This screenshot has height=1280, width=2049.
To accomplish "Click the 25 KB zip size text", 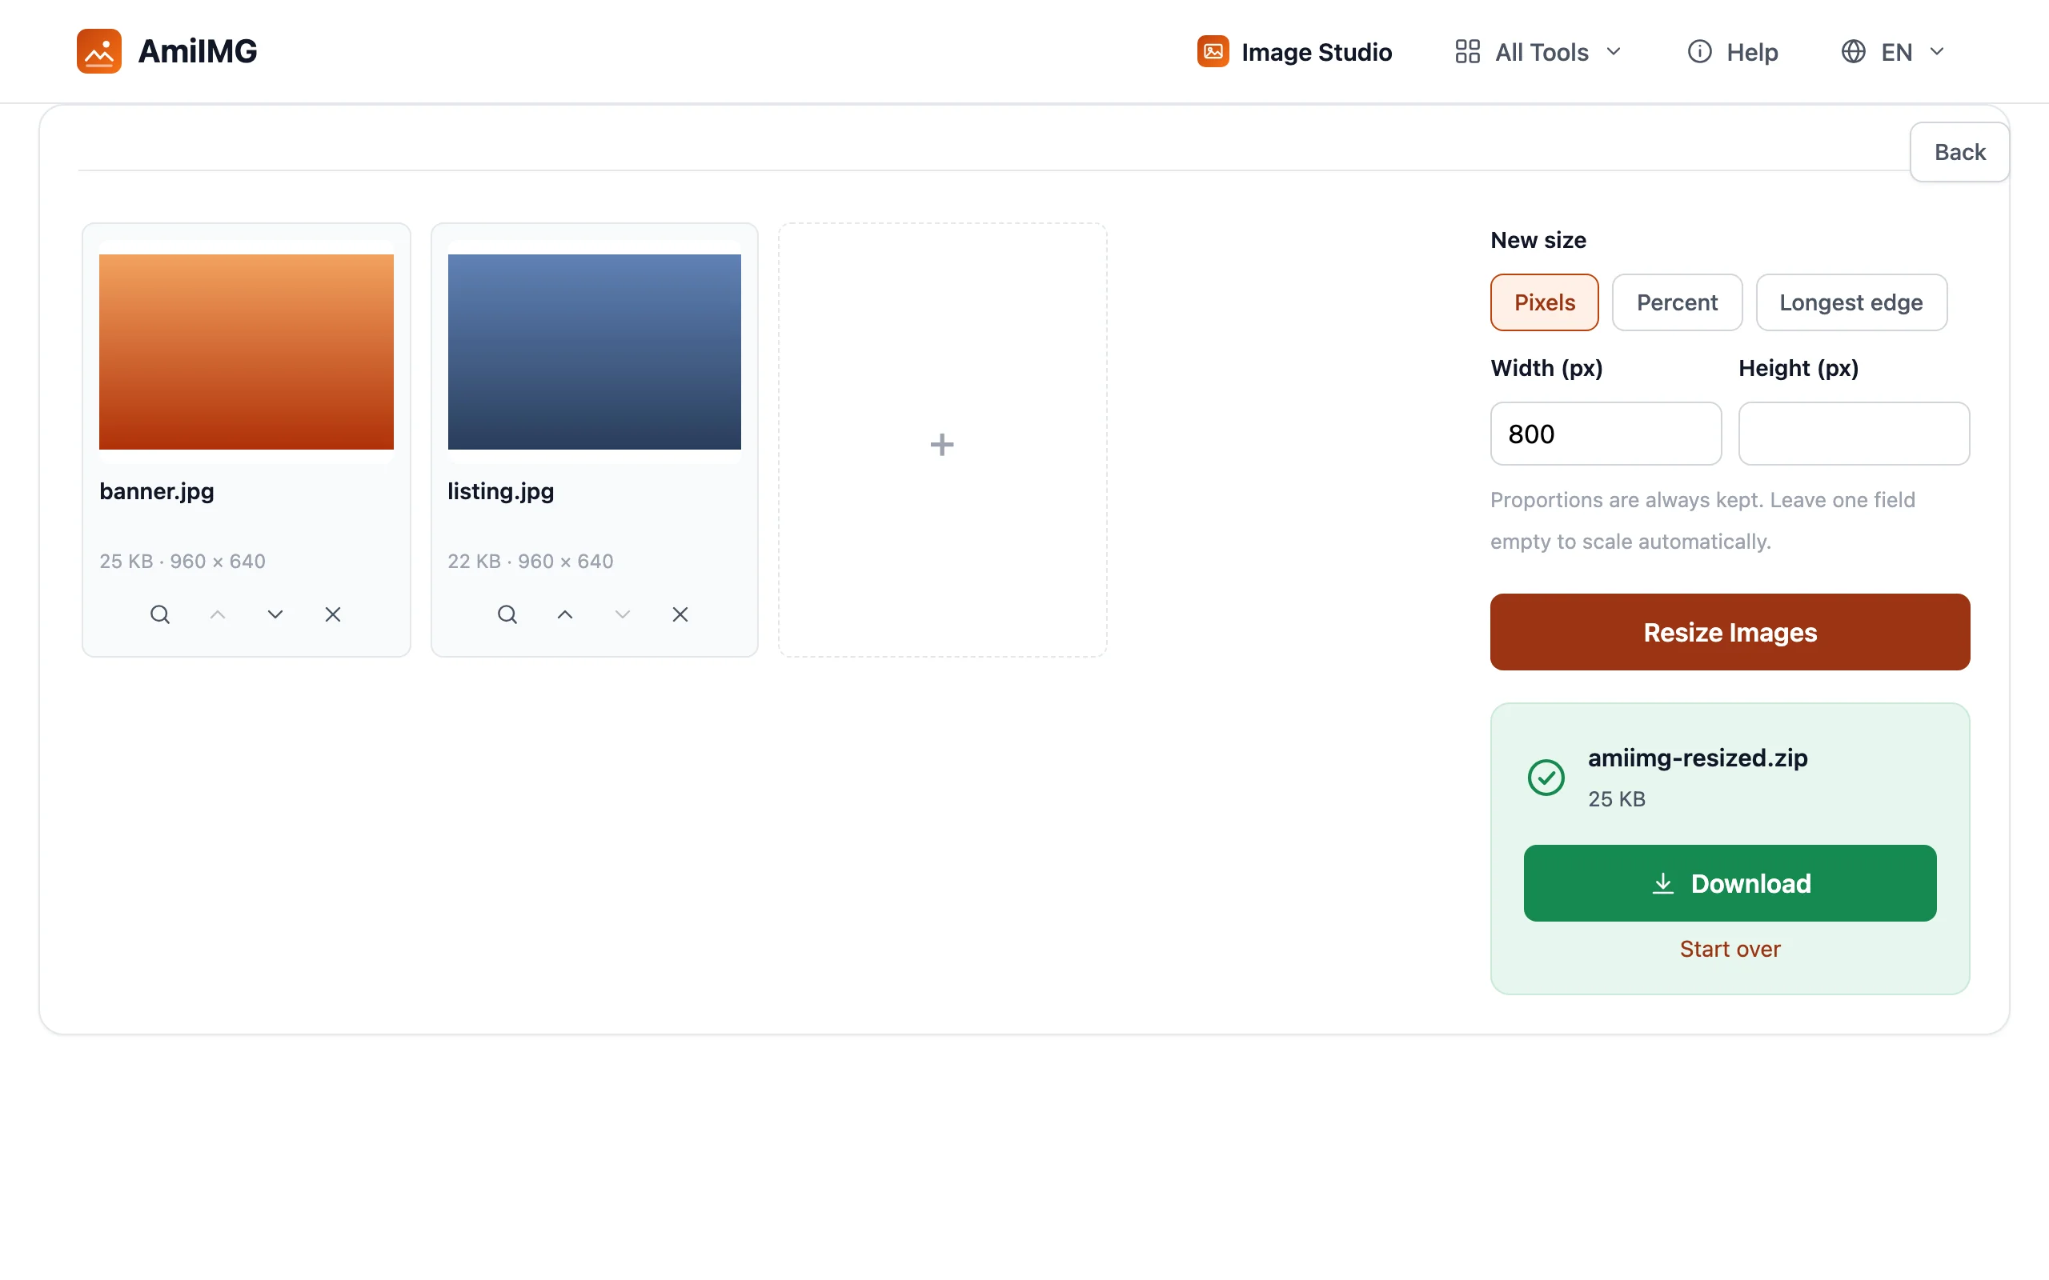I will click(1616, 799).
